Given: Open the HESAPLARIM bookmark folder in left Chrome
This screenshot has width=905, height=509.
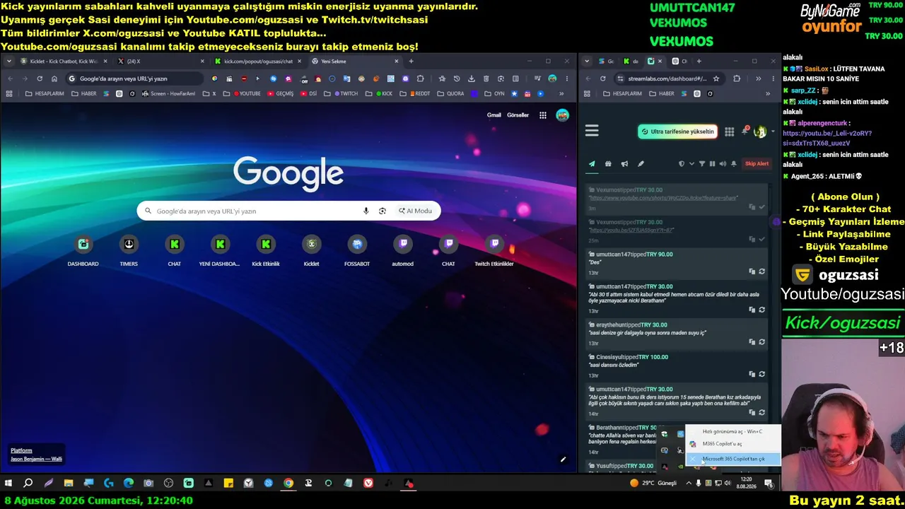Looking at the screenshot, I should coord(45,93).
